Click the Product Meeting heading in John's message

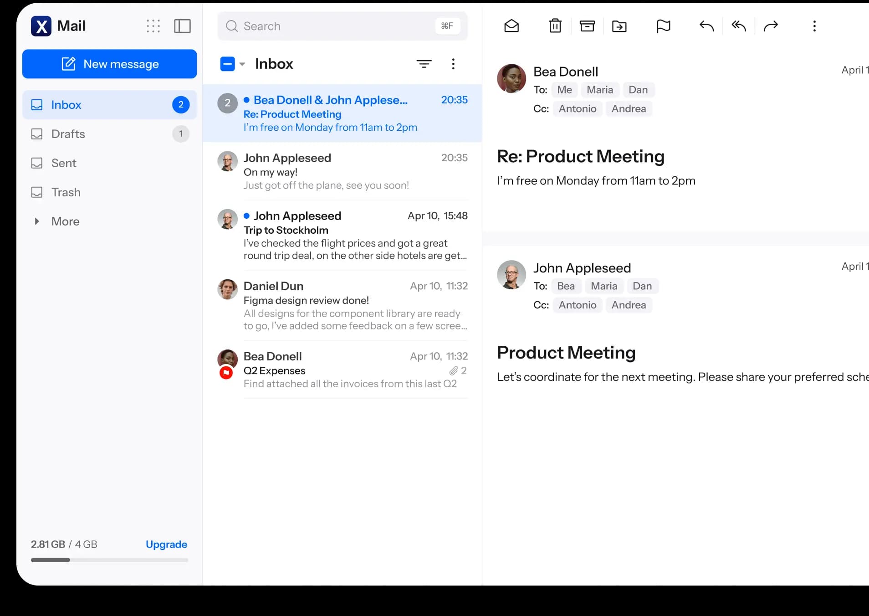[566, 353]
